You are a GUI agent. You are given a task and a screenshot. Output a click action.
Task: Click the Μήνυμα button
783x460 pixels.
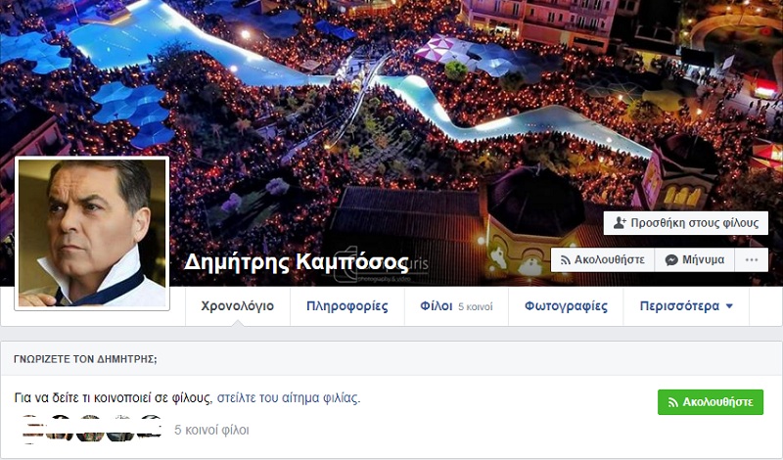[x=695, y=259]
